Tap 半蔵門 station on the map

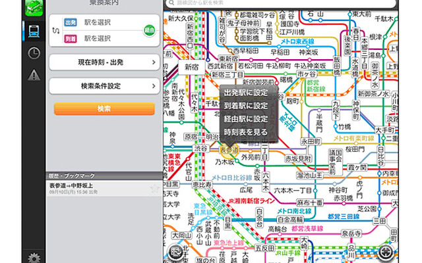click(x=319, y=122)
